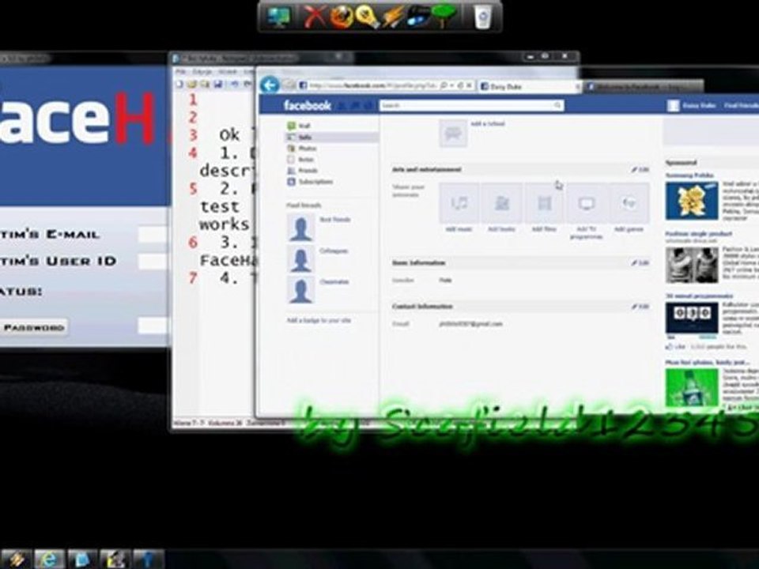Click the Add TV programmes tile
This screenshot has width=759, height=569.
(586, 203)
